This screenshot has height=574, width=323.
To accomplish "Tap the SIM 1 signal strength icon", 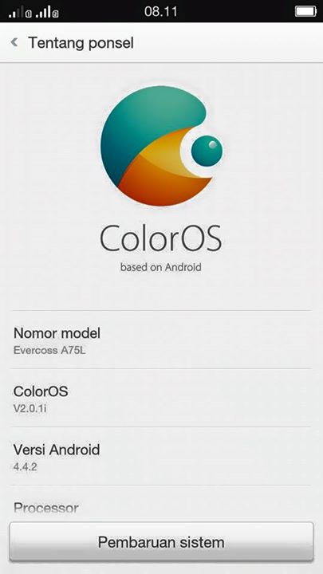I will coord(21,12).
